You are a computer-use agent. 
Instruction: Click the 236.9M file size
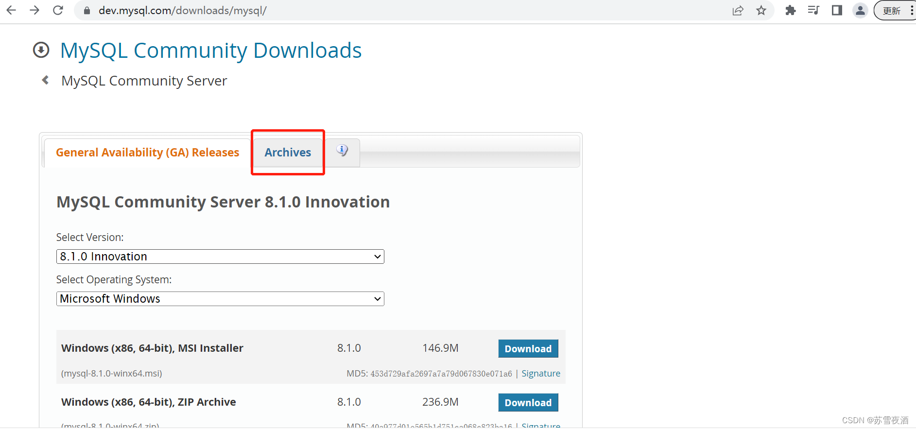pos(440,402)
